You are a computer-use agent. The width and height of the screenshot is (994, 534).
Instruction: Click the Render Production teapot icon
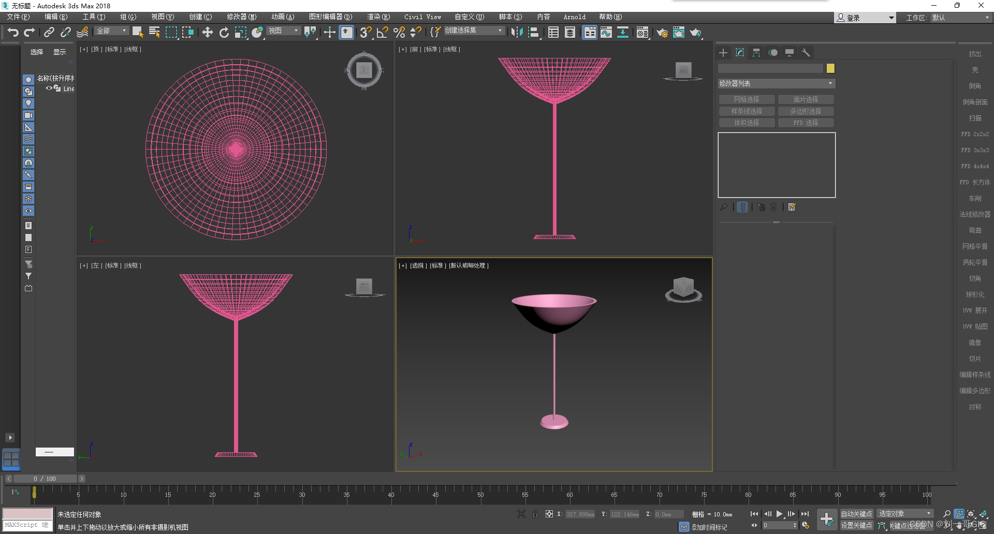click(x=695, y=33)
